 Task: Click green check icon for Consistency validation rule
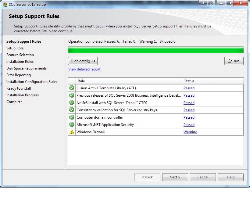click(x=72, y=110)
